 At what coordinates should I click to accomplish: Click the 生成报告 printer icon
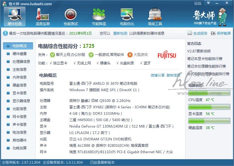click(x=190, y=33)
